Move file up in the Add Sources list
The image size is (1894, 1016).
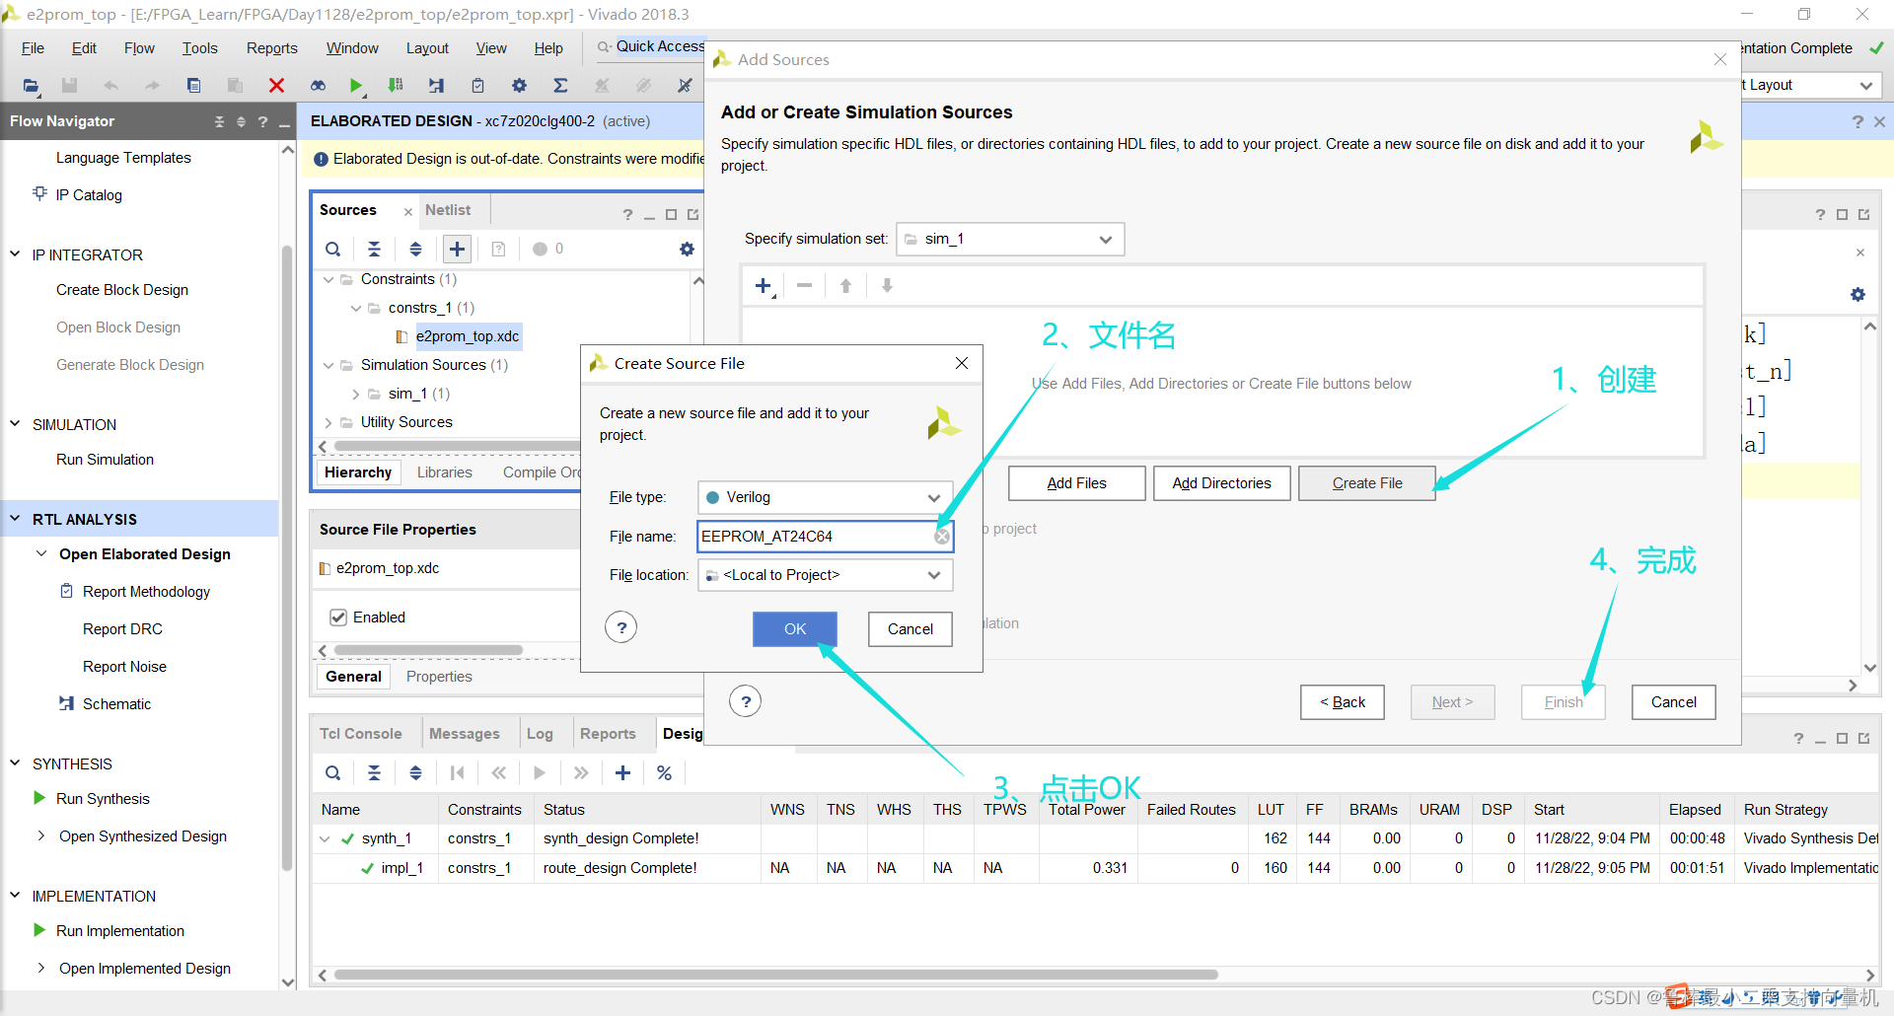click(x=845, y=286)
